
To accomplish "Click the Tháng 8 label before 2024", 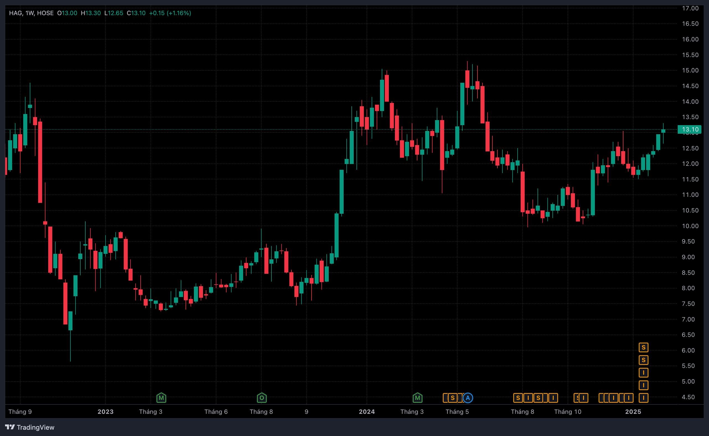I will point(261,412).
